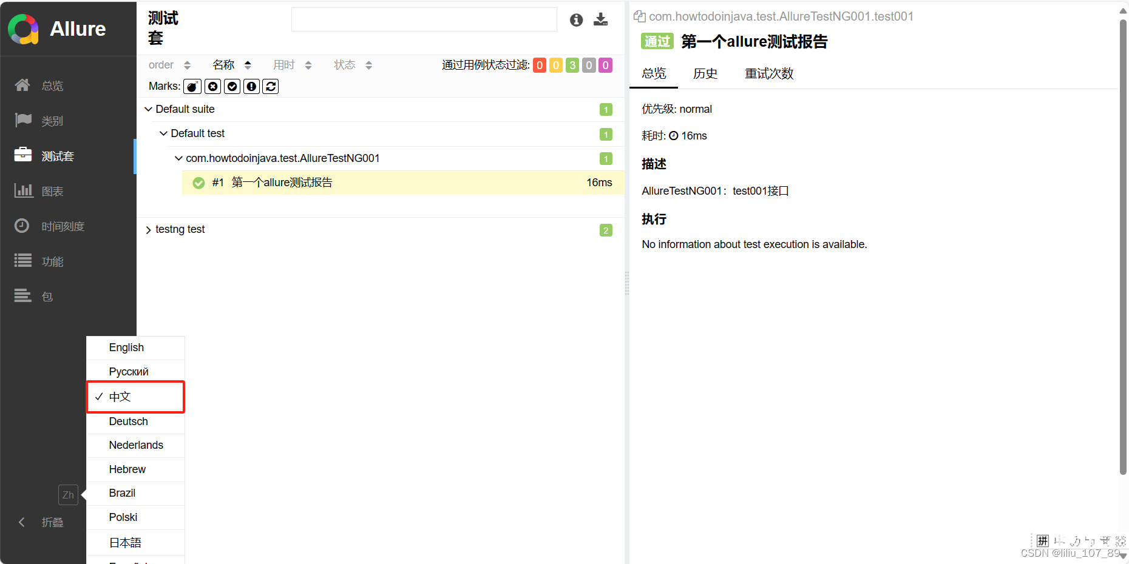Choose 日本語 in the language menu
1129x564 pixels.
(x=135, y=543)
